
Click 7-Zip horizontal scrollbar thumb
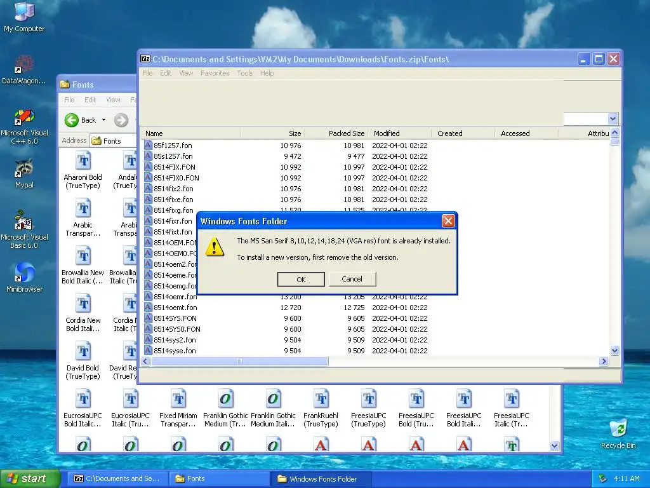[239, 362]
